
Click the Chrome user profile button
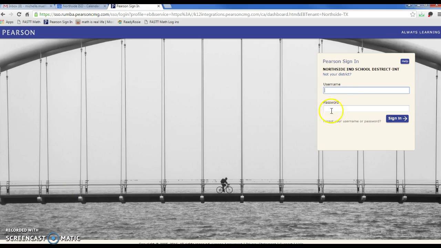(409, 5)
